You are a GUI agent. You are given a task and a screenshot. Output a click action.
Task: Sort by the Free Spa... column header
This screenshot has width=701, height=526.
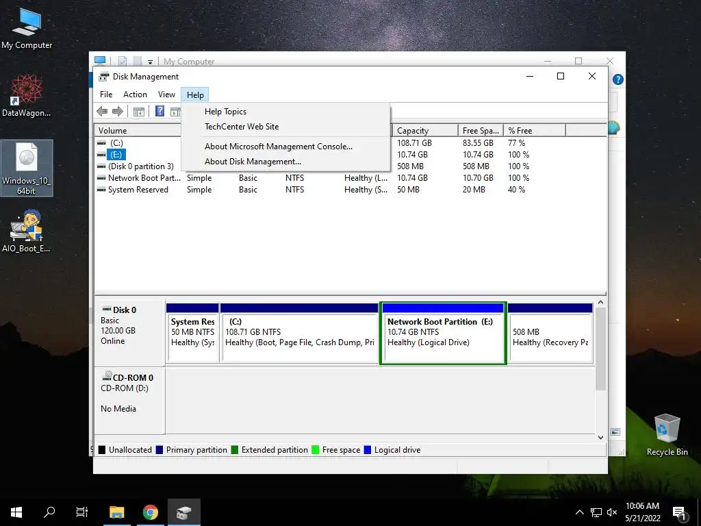point(481,131)
